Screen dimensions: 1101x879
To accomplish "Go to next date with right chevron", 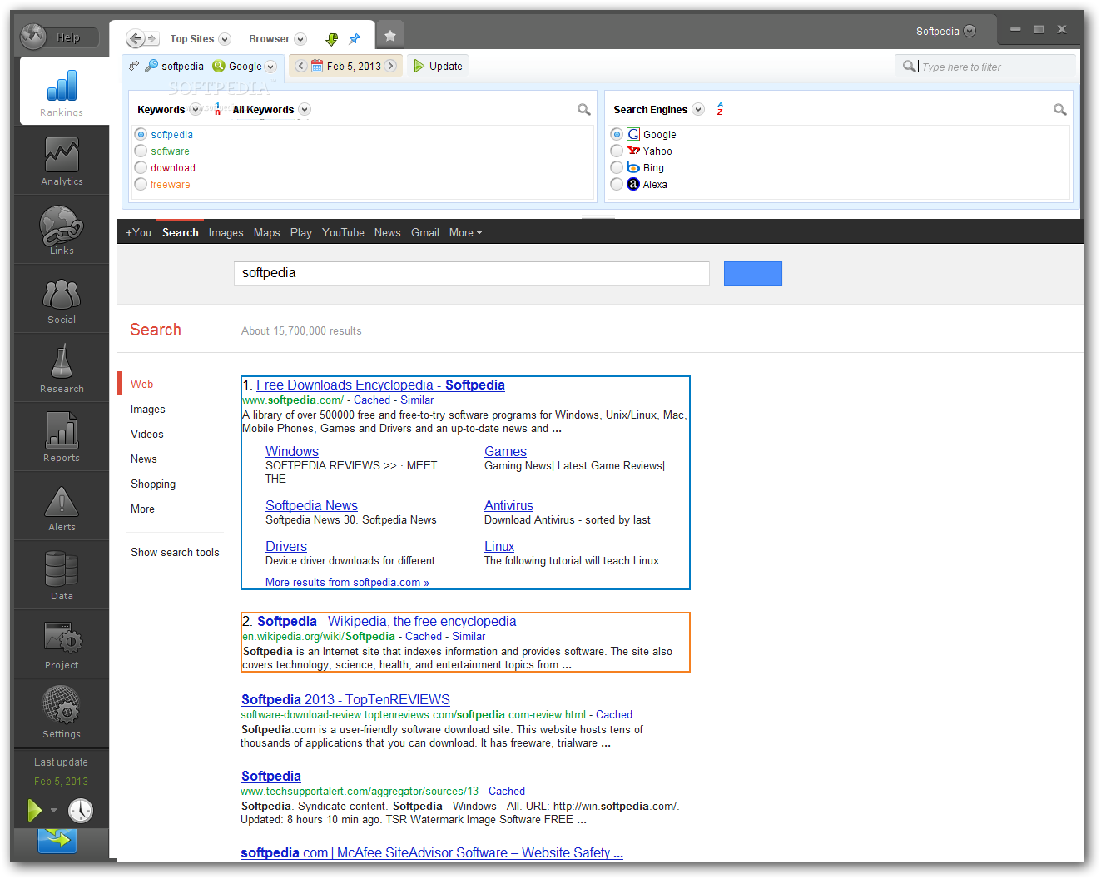I will [390, 66].
